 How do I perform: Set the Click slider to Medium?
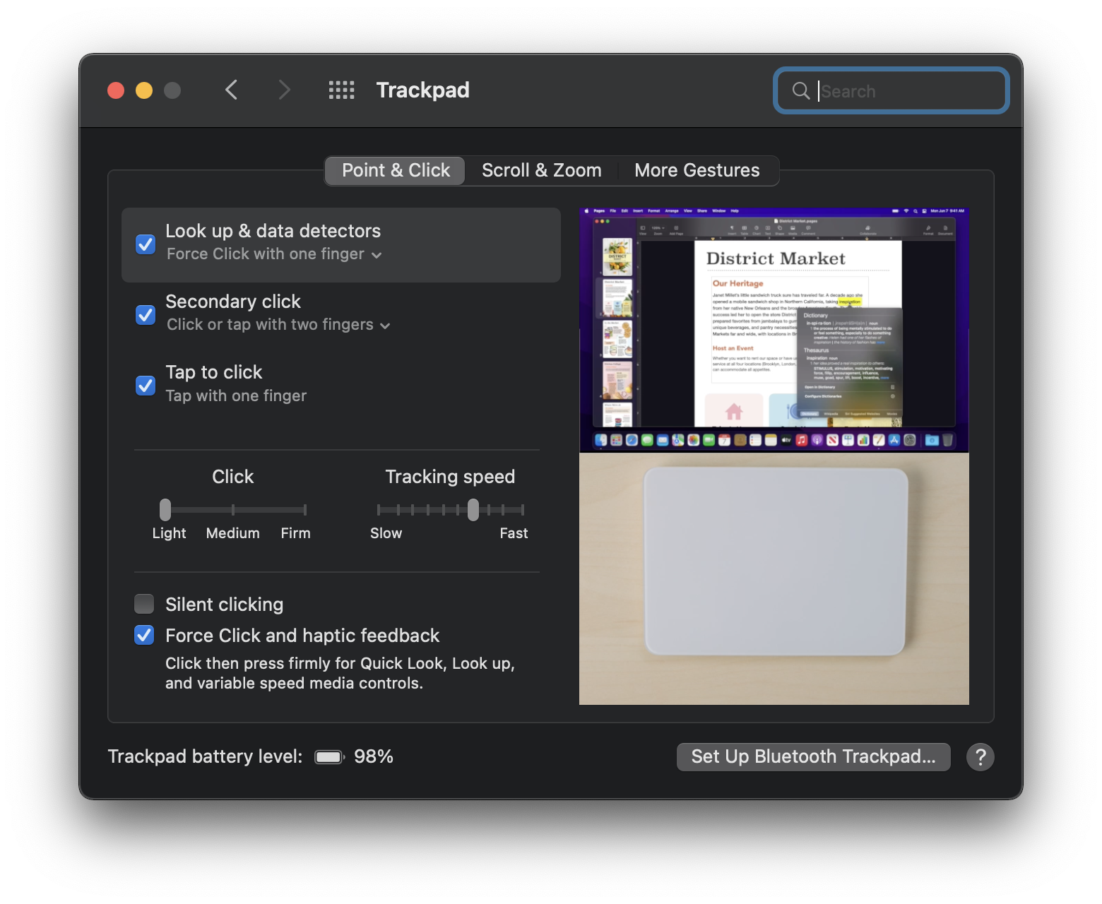tap(233, 510)
